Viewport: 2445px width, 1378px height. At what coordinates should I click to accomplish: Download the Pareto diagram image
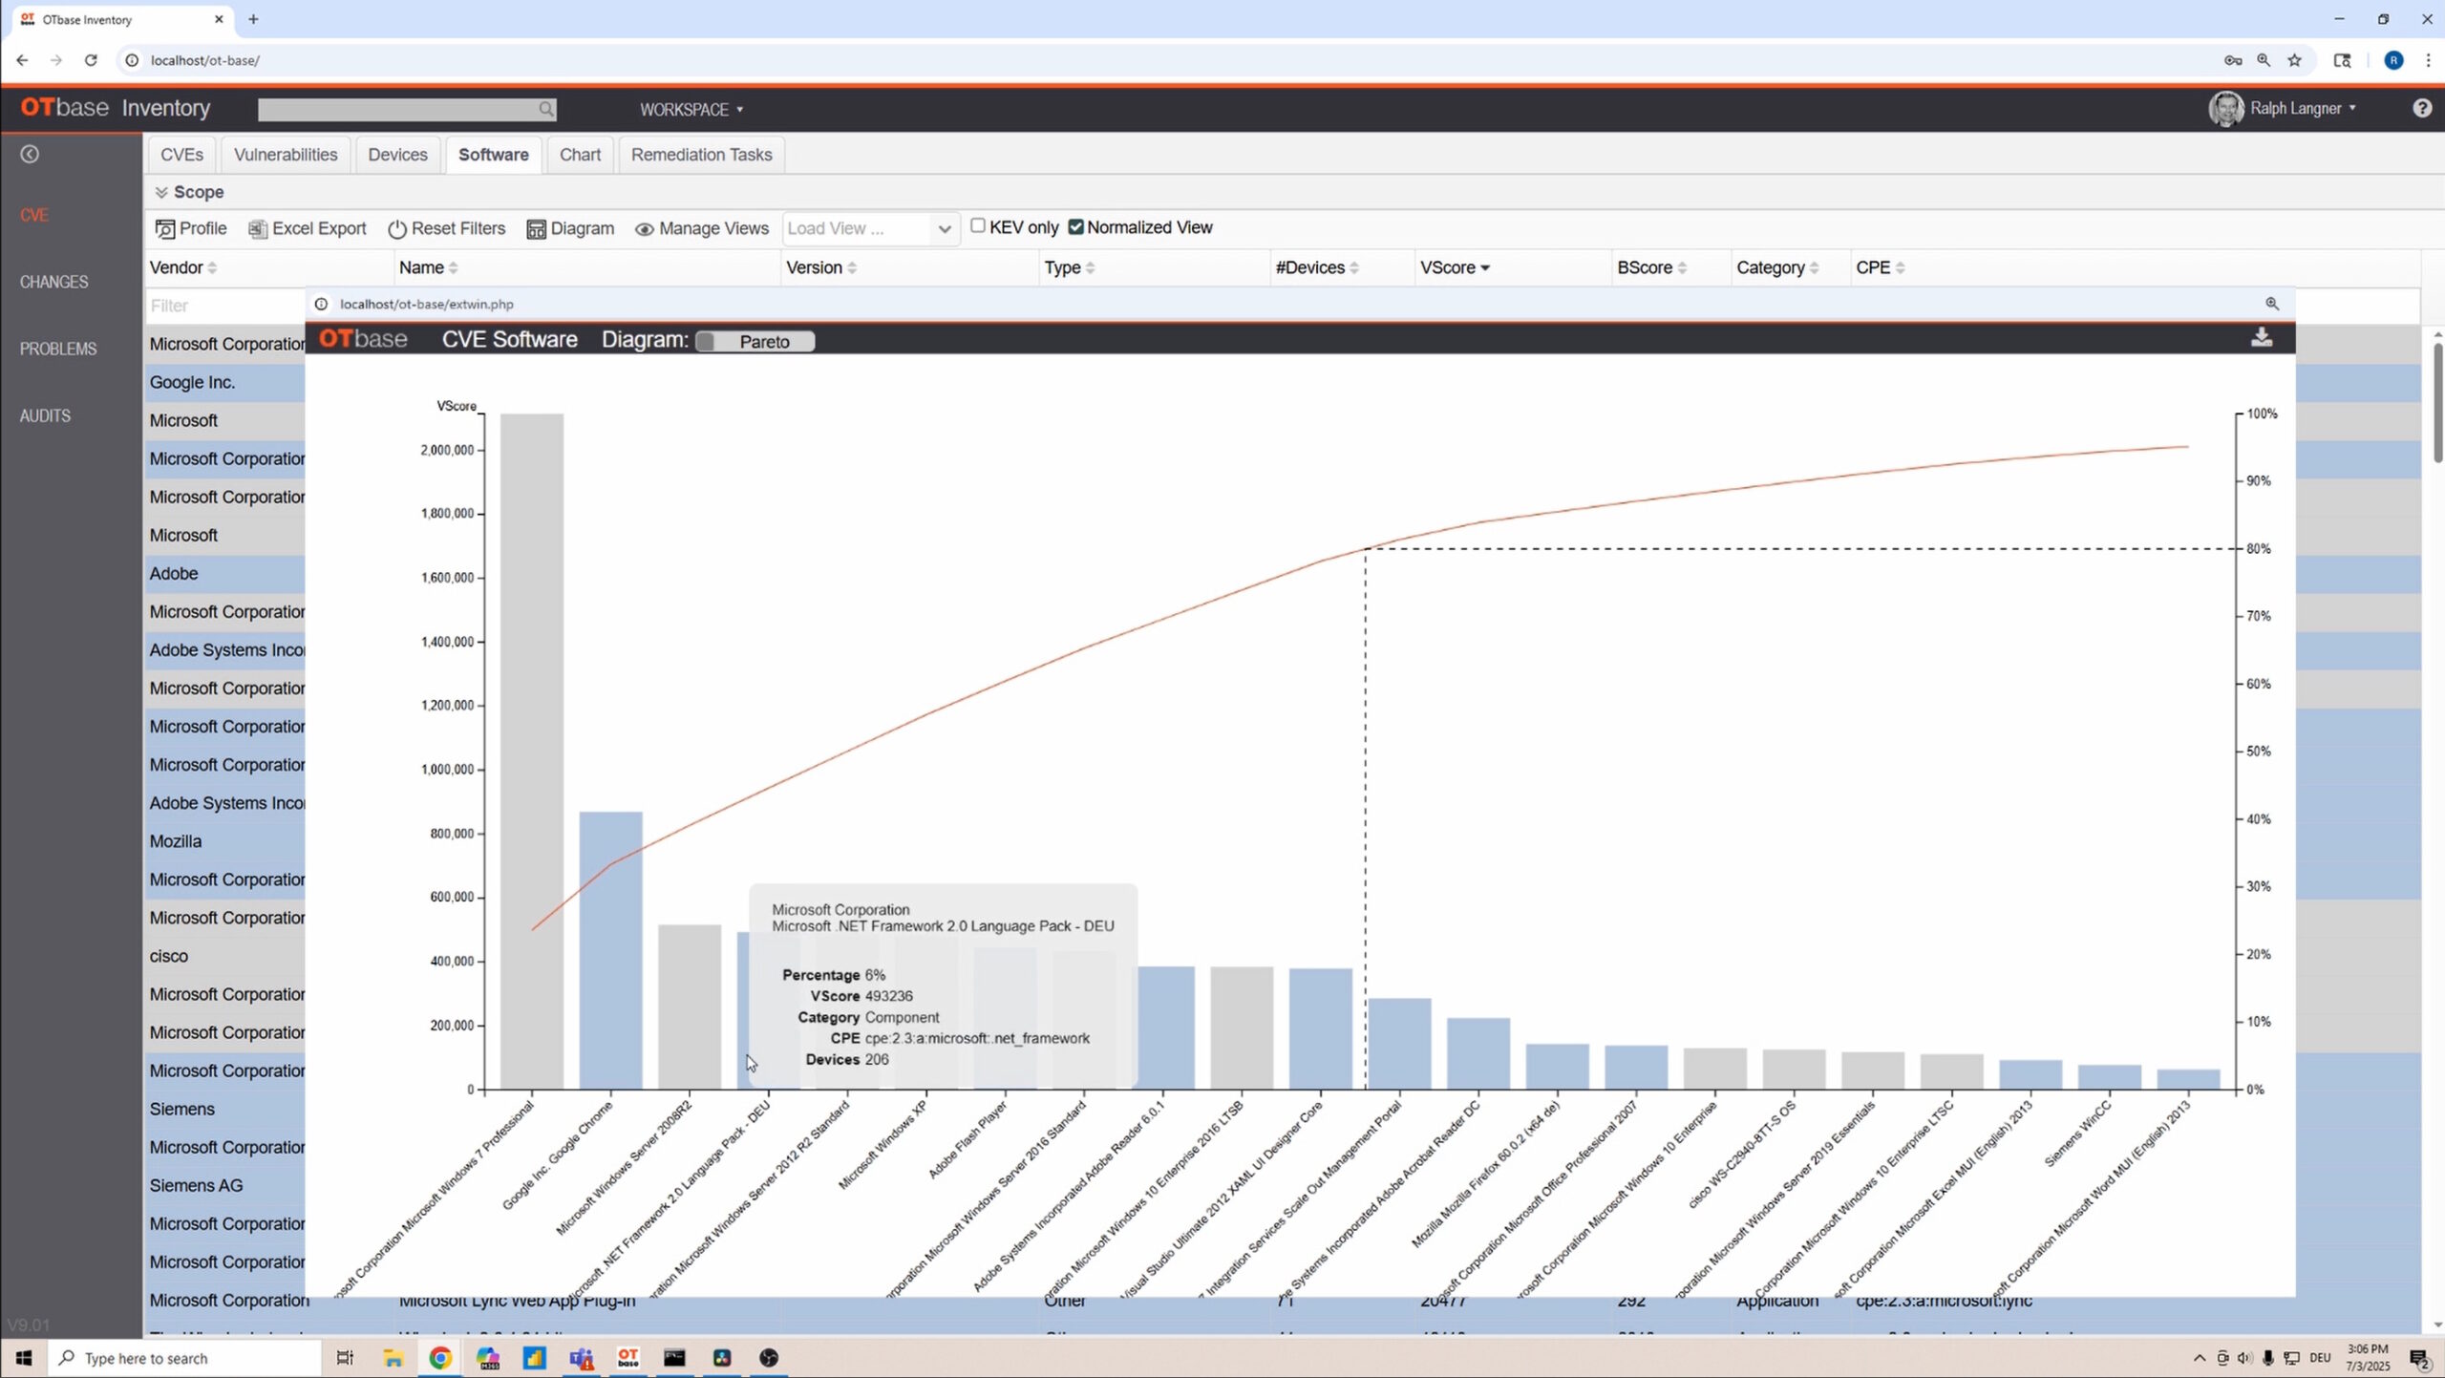point(2262,337)
